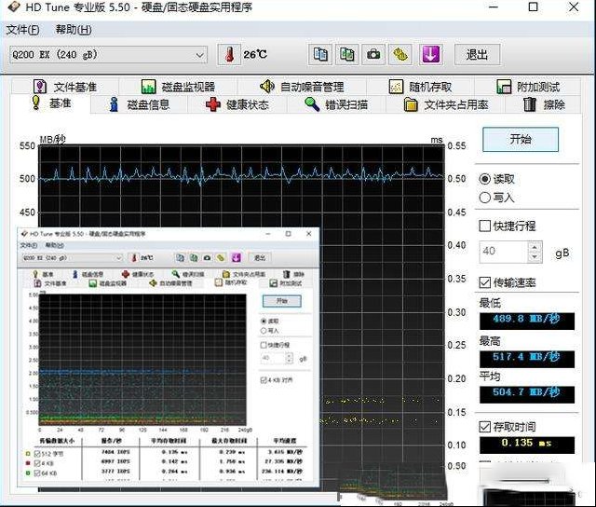Screen dimensions: 596x507
Task: Open the 文件(F) menu in main window
Action: 22,30
